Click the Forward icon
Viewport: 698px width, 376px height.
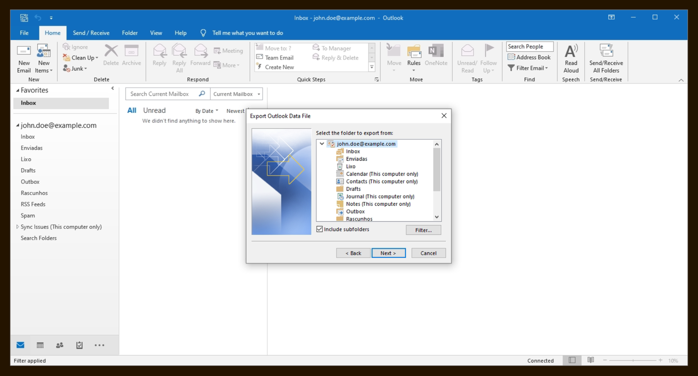[200, 55]
